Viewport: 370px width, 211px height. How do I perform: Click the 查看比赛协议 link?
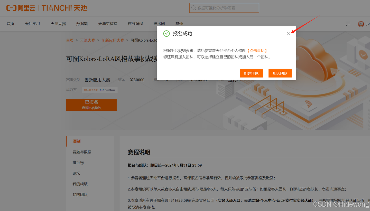point(91,108)
